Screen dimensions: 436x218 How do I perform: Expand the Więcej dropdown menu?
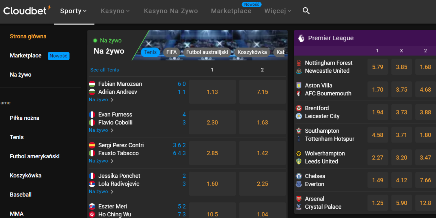[278, 11]
